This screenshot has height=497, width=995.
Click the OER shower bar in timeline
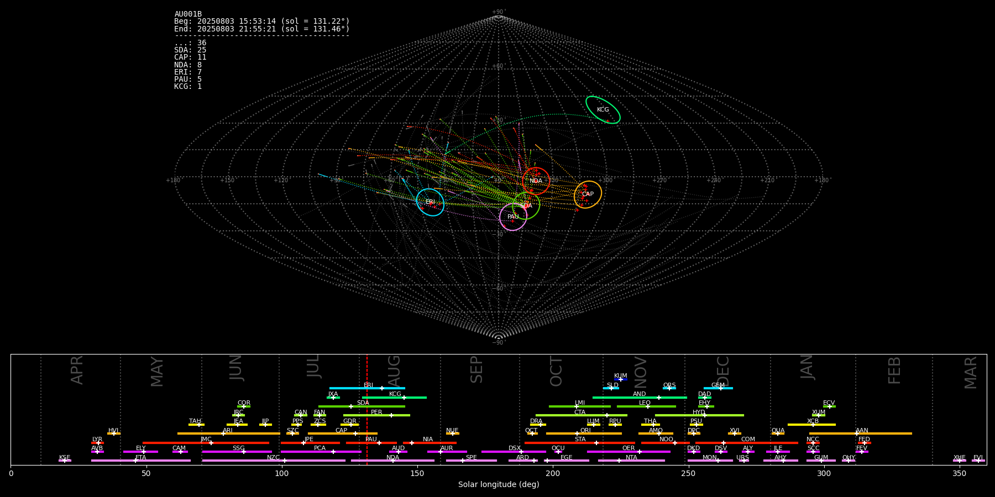(x=629, y=452)
